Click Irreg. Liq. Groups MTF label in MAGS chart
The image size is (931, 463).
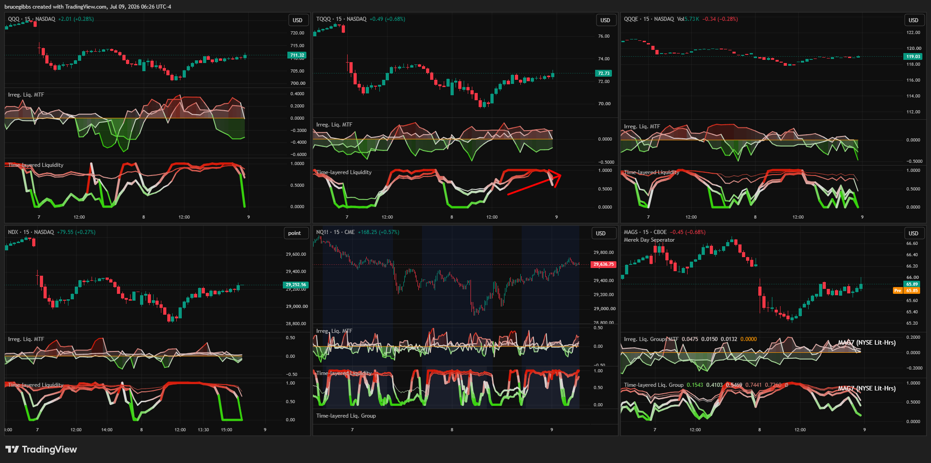(x=651, y=339)
